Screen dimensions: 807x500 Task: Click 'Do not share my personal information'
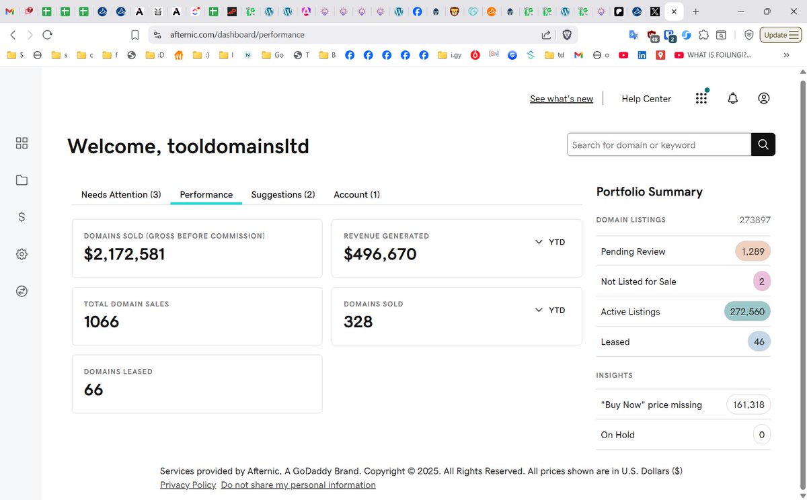[x=298, y=485]
